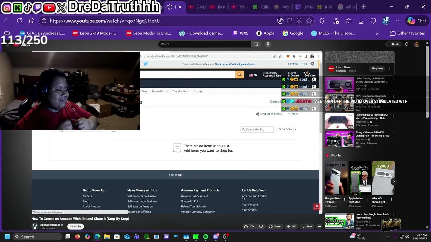Add this page to favorites with the star
Screen dimensions: 431x242
click(309, 21)
